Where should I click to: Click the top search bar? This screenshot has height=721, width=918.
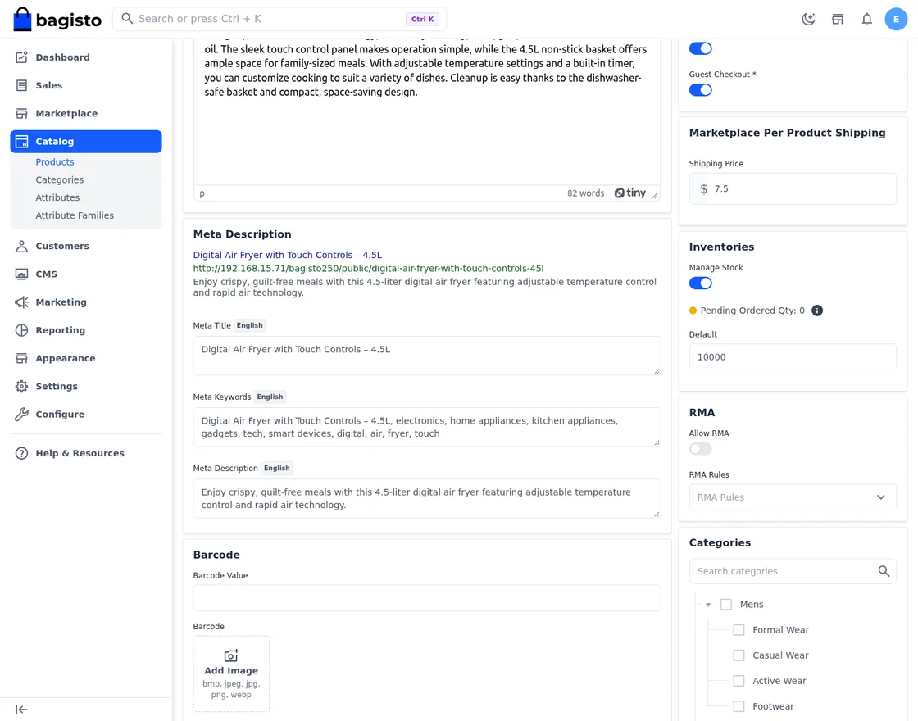[x=279, y=20]
